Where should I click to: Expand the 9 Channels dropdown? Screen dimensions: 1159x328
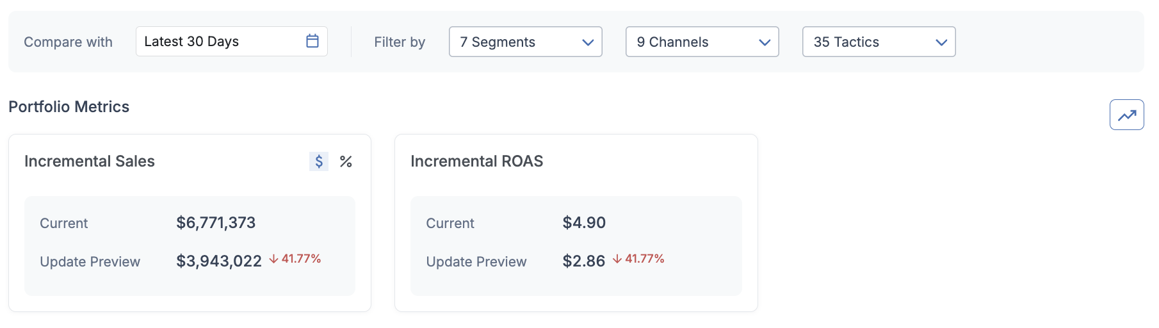click(x=702, y=42)
